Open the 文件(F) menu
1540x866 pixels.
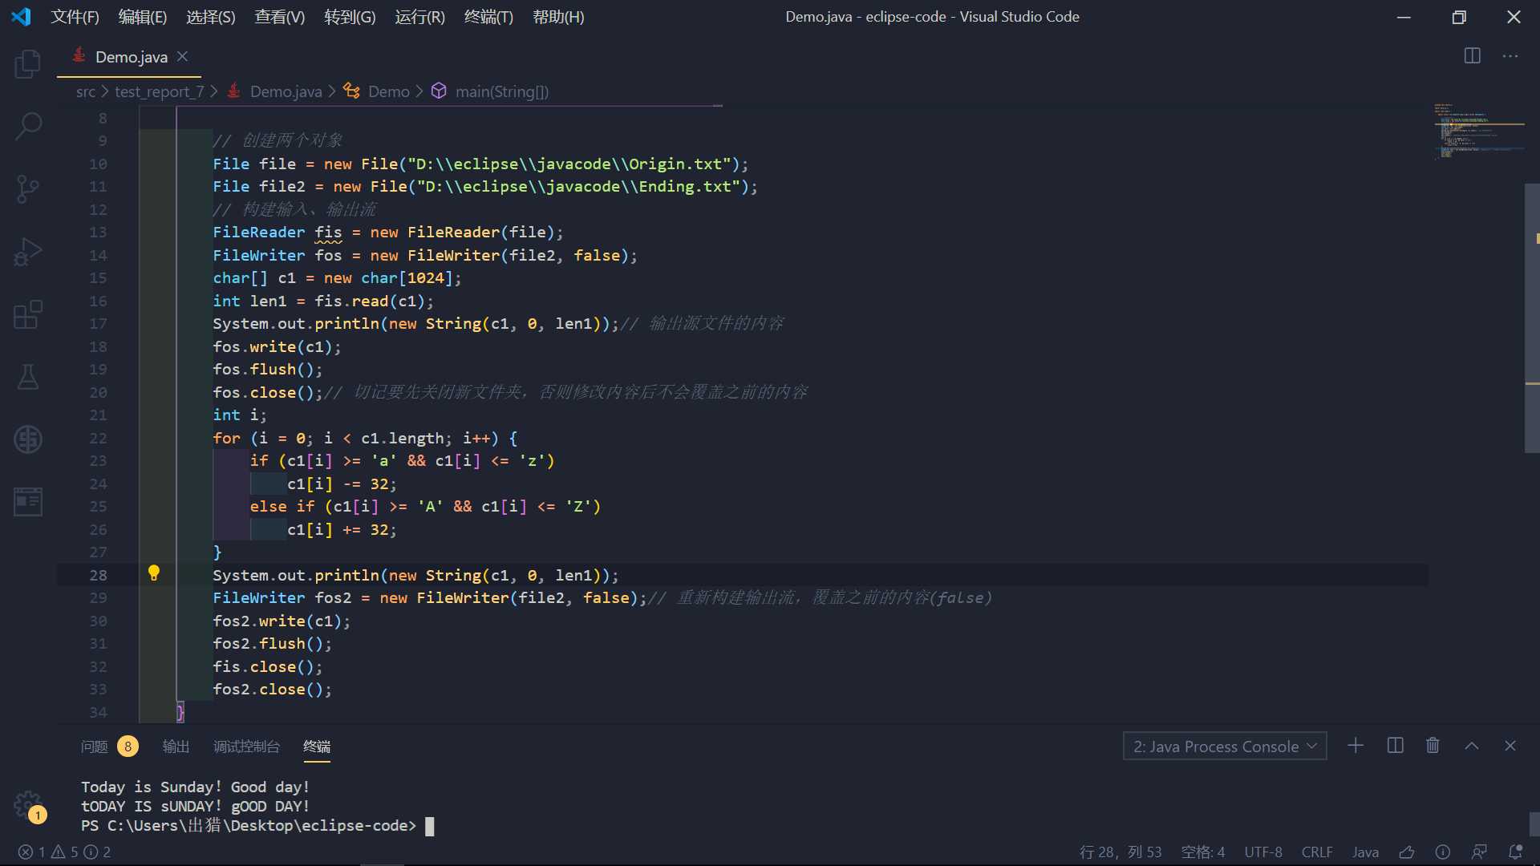75,17
